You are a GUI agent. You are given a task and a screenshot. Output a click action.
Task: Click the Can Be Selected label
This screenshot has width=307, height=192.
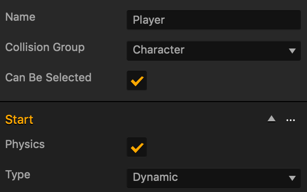click(x=48, y=77)
